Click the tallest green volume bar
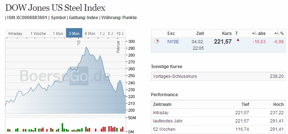288x134 pixels. point(62,127)
